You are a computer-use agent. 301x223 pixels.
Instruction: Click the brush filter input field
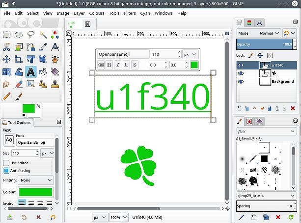[266, 132]
